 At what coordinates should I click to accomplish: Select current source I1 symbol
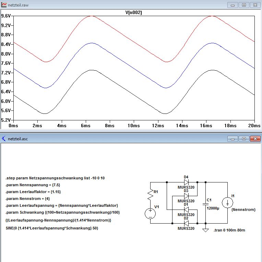coord(227,203)
